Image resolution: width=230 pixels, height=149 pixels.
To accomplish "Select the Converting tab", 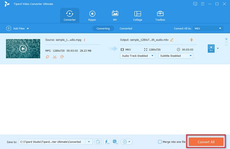I will (x=103, y=28).
